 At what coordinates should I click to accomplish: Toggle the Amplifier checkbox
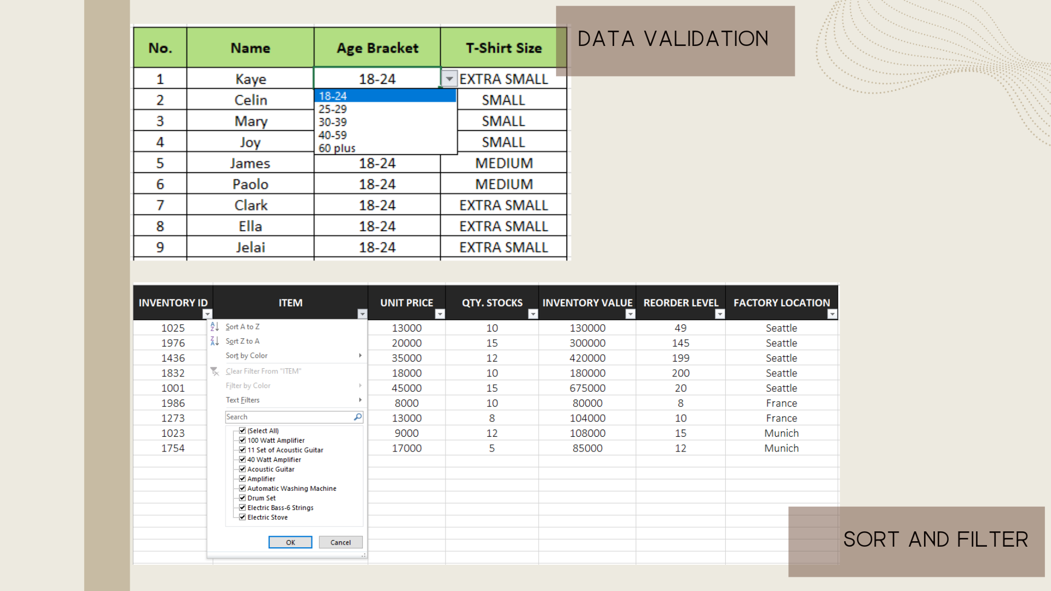tap(242, 479)
